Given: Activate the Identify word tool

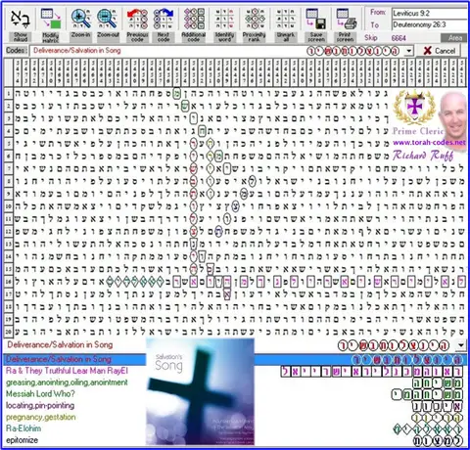Looking at the screenshot, I should pos(224,19).
